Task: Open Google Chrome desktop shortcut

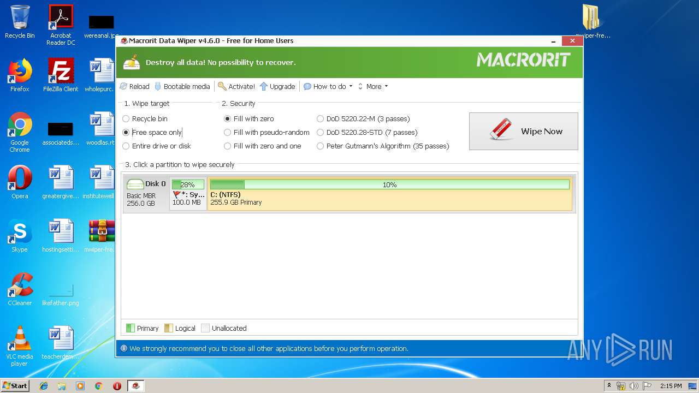Action: click(20, 132)
